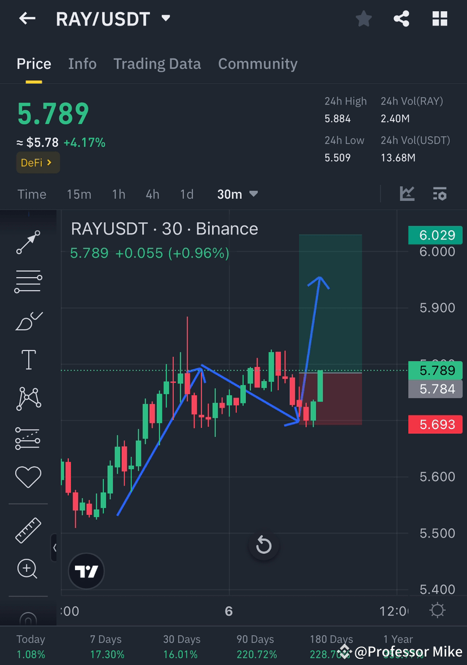Open the Measure ruler tool
This screenshot has width=467, height=665.
27,530
